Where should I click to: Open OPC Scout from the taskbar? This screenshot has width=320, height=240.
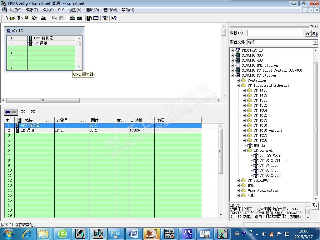coord(187,234)
